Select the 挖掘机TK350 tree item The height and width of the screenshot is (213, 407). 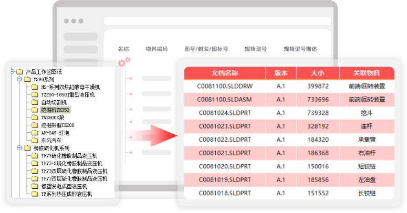(56, 110)
